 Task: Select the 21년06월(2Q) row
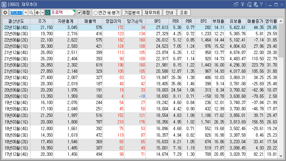tap(140, 65)
